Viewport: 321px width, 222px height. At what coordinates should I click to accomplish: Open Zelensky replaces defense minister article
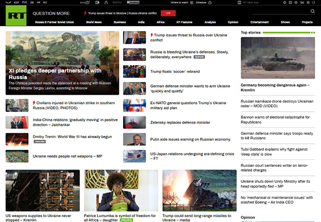pos(180,123)
